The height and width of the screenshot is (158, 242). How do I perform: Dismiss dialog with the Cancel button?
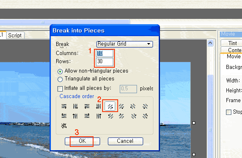126,141
